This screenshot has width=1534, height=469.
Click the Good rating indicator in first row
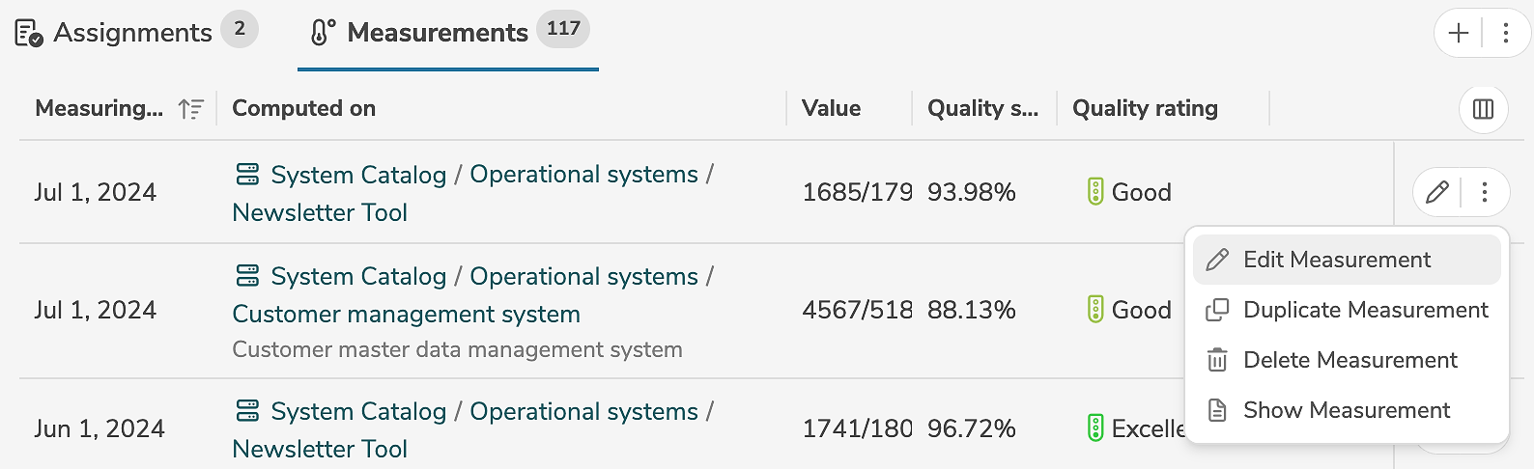(x=1095, y=192)
